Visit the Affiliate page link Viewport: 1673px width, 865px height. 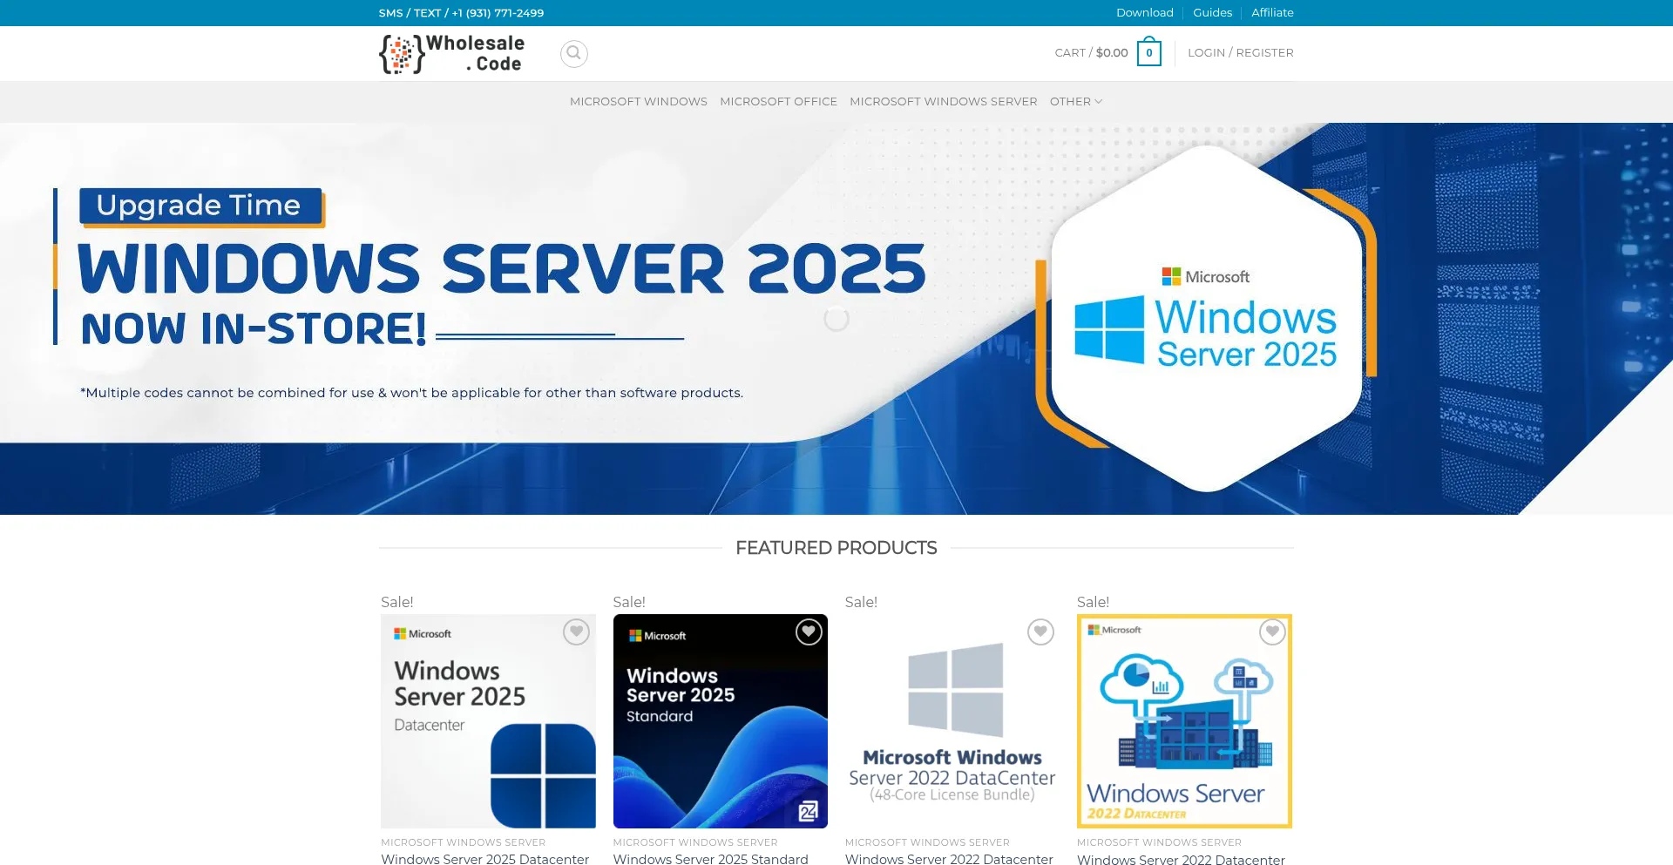[1272, 13]
